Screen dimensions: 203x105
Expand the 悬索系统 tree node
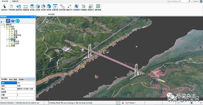point(9,35)
